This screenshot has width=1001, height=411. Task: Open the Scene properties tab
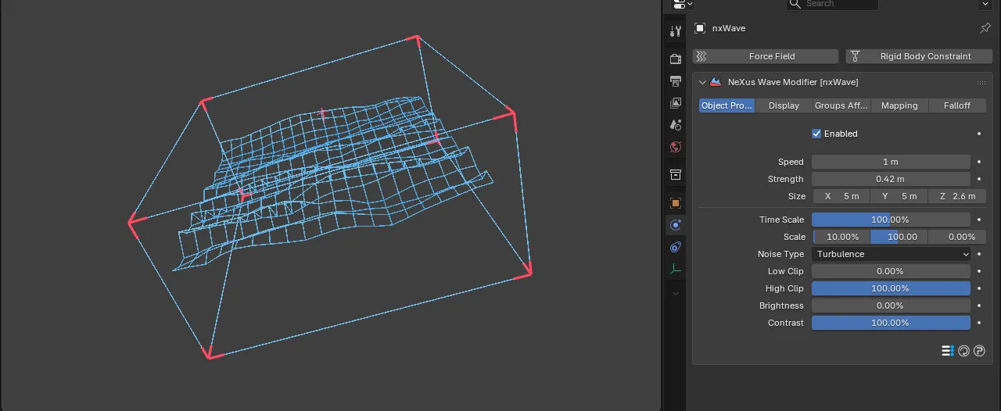click(676, 124)
